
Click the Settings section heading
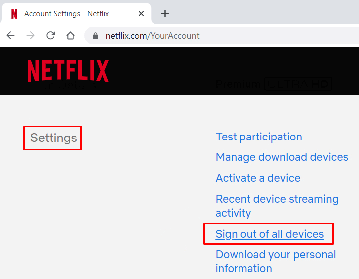pyautogui.click(x=53, y=138)
